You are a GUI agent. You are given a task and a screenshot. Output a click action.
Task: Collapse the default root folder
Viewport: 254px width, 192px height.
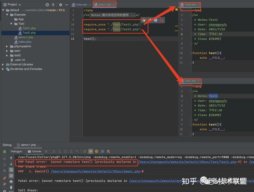click(x=3, y=10)
